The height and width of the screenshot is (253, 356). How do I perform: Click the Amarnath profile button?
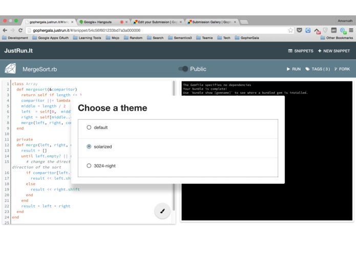click(345, 21)
